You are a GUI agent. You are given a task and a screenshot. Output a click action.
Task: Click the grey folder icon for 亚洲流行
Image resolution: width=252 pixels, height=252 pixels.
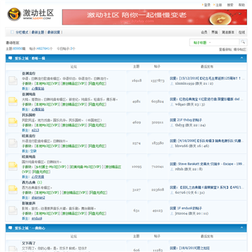(x=13, y=80)
